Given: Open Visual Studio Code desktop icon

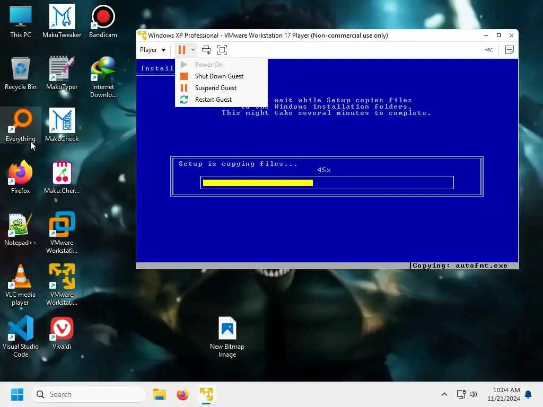Looking at the screenshot, I should 21,337.
